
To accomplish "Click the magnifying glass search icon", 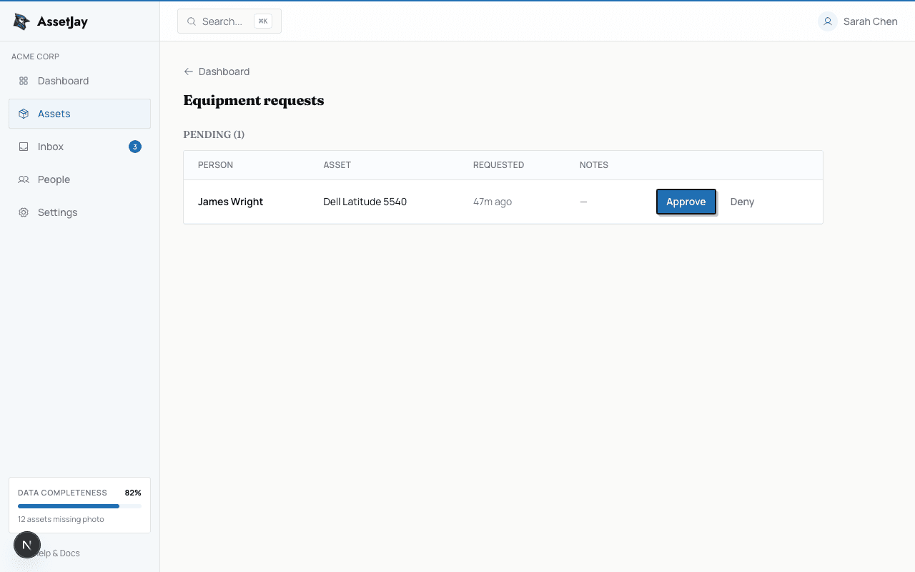I will point(191,21).
